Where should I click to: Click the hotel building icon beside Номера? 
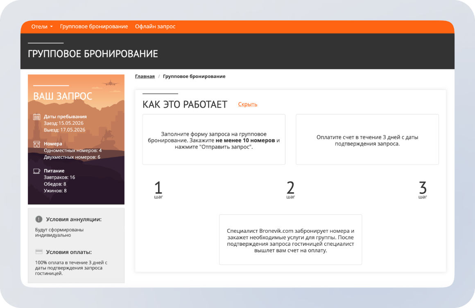point(36,144)
